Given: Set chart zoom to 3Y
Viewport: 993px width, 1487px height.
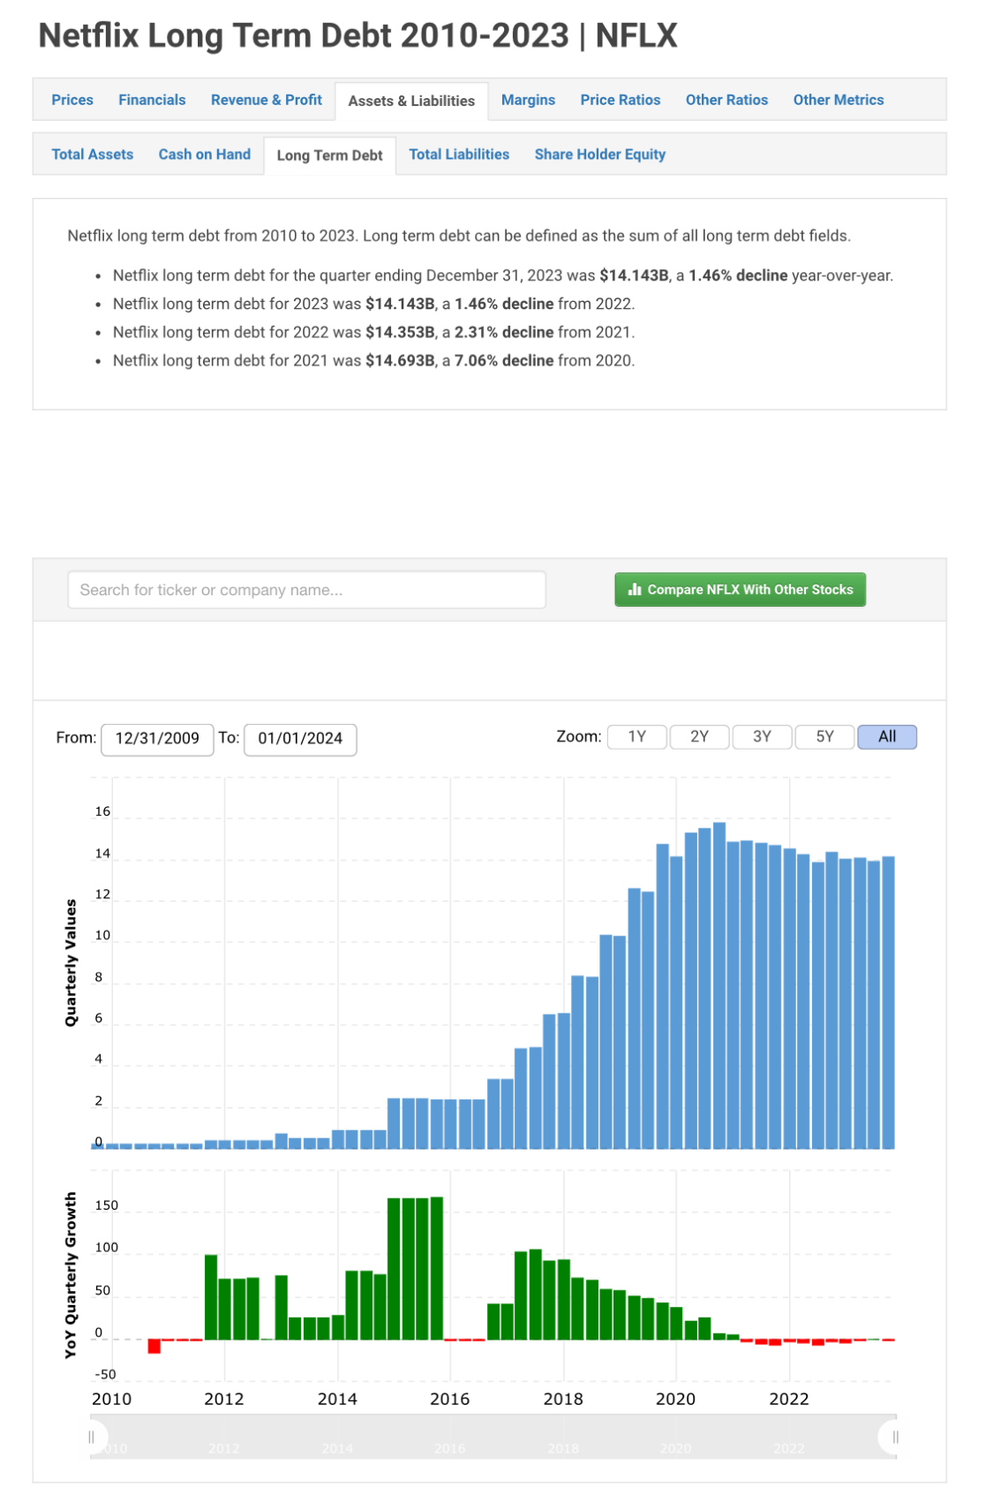Looking at the screenshot, I should tap(763, 737).
